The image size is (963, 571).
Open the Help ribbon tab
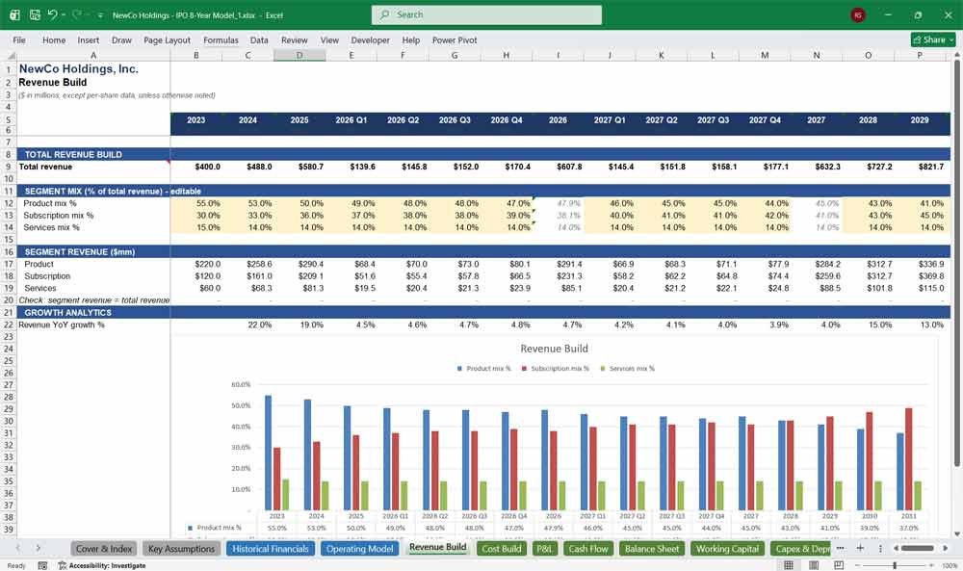click(x=411, y=39)
